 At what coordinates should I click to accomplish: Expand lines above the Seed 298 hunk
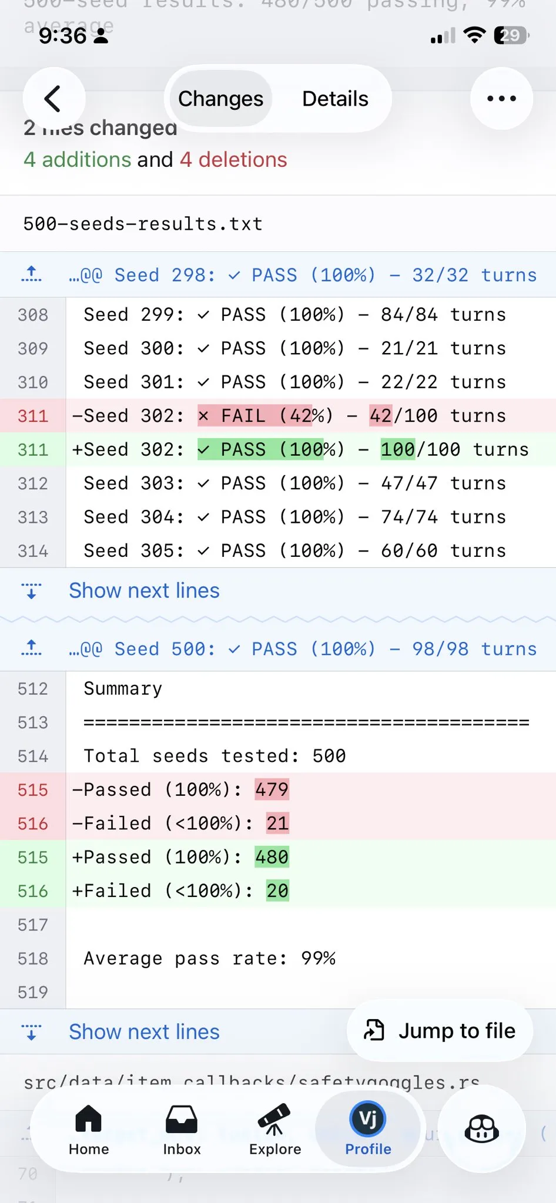[x=32, y=274]
